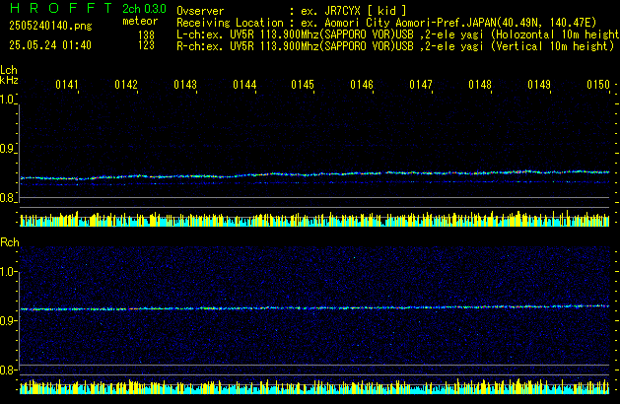The image size is (620, 404).
Task: Click the R-ch receiver description line
Action: (395, 46)
